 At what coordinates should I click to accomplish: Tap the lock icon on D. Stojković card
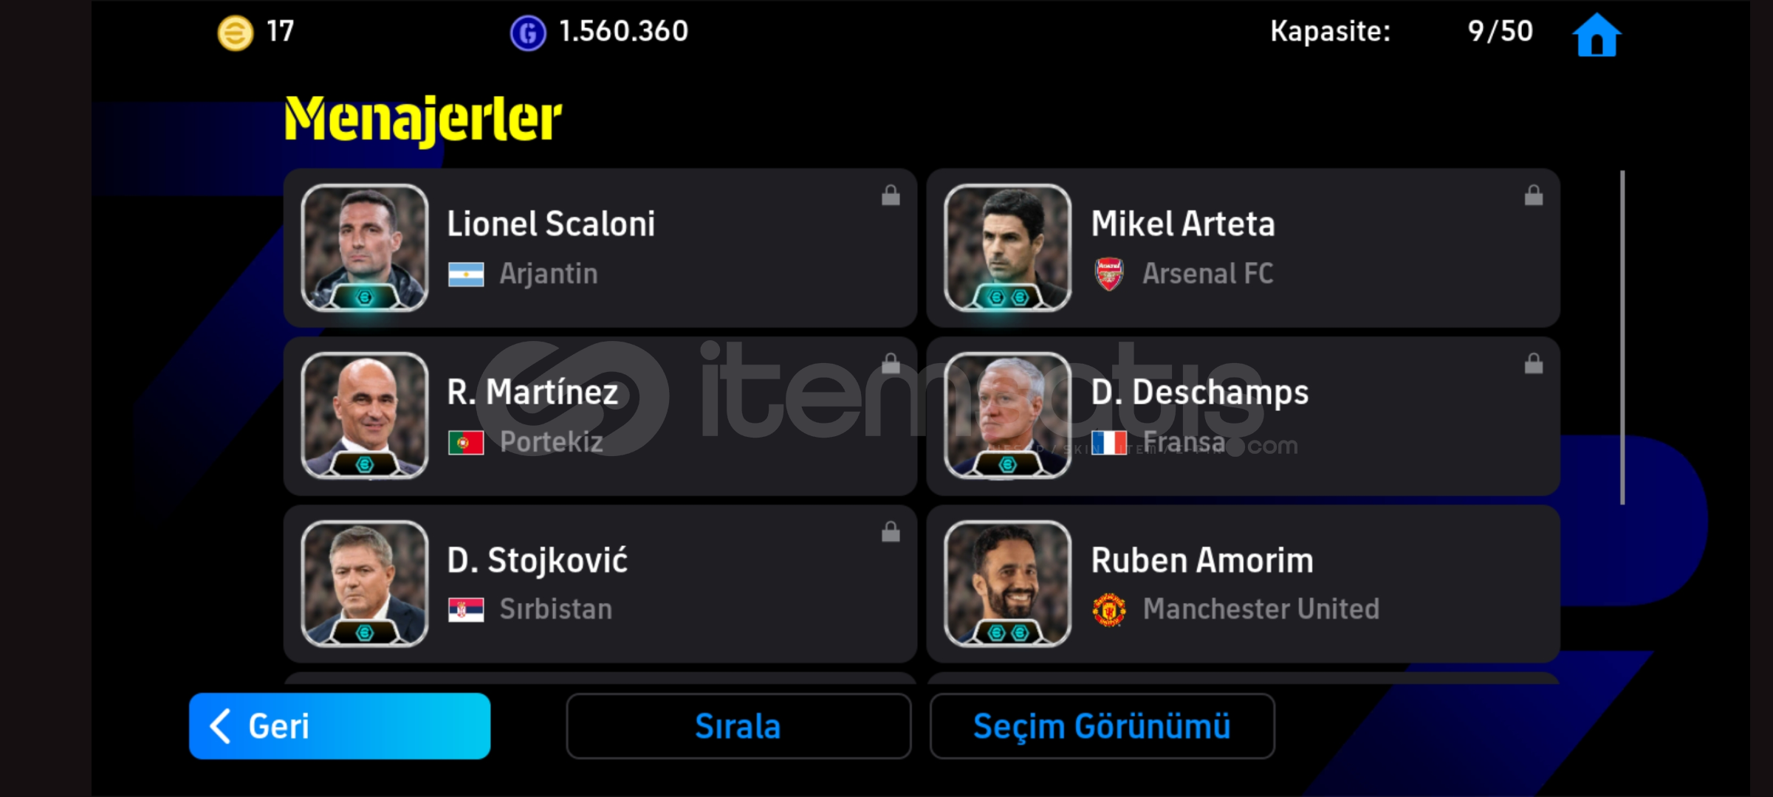891,531
